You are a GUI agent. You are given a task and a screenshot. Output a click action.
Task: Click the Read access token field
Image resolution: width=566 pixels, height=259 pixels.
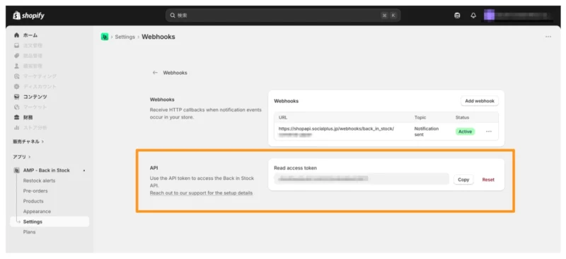tap(362, 179)
